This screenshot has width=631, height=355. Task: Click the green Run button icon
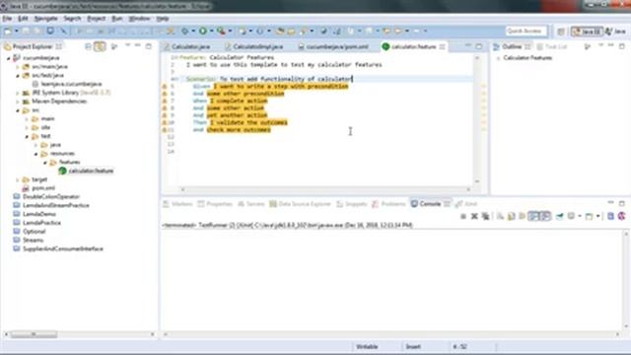point(203,31)
